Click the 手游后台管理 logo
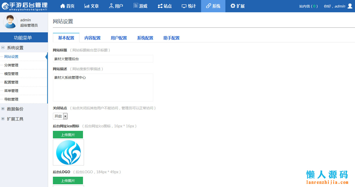 24,6
